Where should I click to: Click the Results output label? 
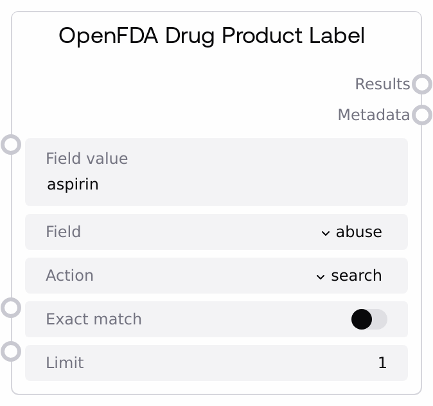382,84
